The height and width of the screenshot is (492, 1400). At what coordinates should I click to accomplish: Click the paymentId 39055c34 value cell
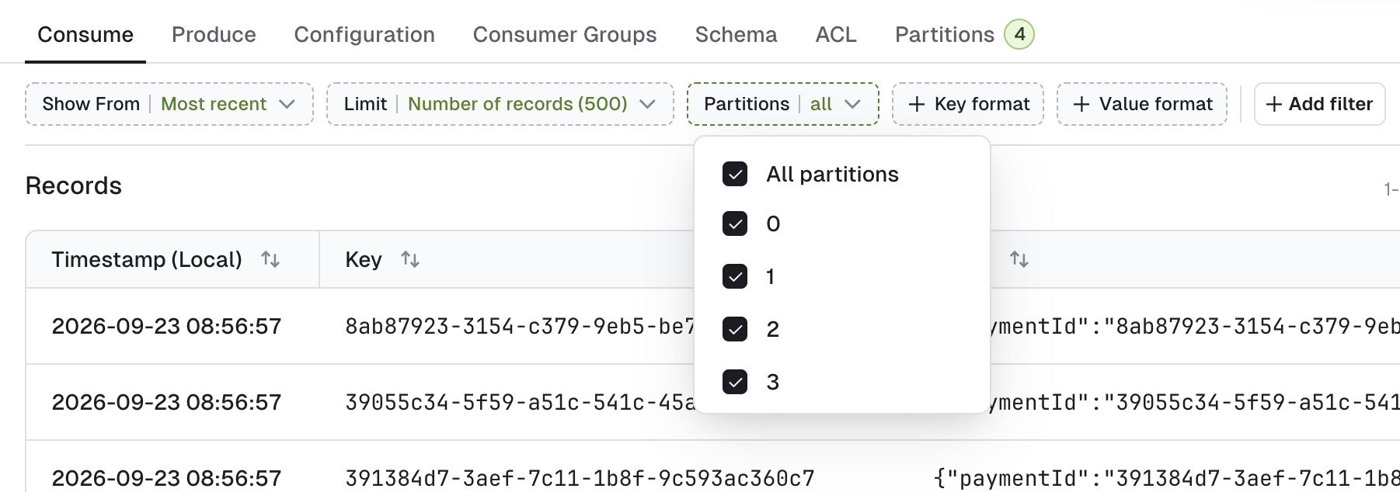(x=1195, y=402)
